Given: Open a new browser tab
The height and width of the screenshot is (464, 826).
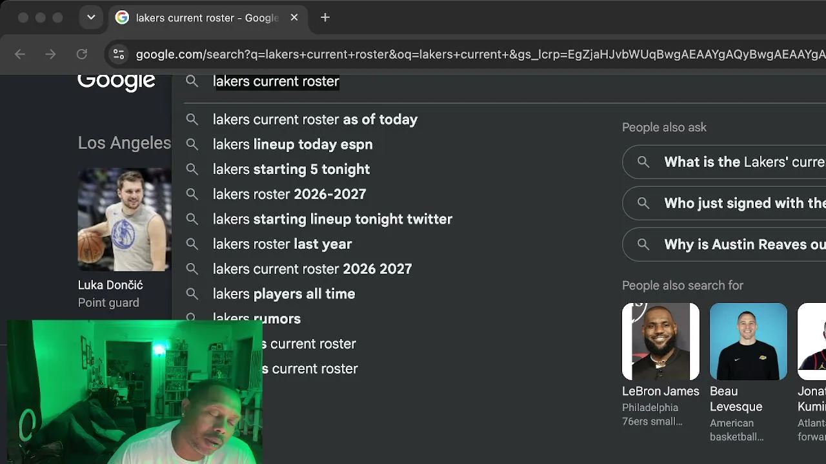Looking at the screenshot, I should tap(325, 17).
